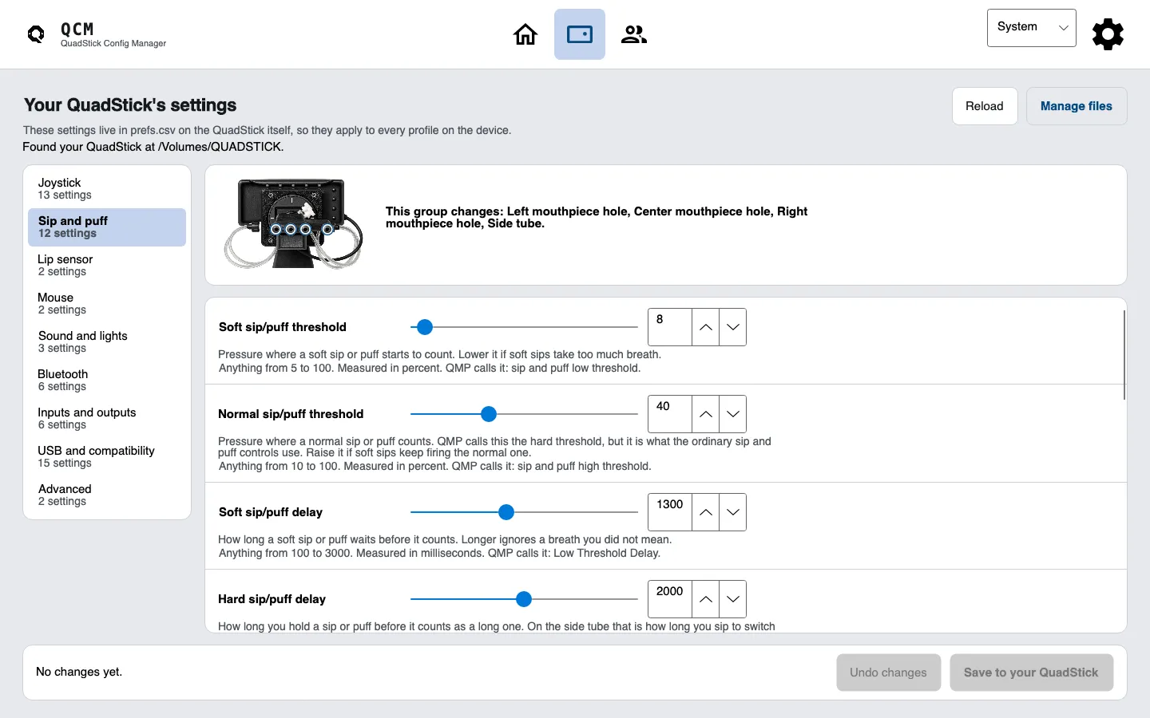Open the USB and compatibility group

[107, 457]
